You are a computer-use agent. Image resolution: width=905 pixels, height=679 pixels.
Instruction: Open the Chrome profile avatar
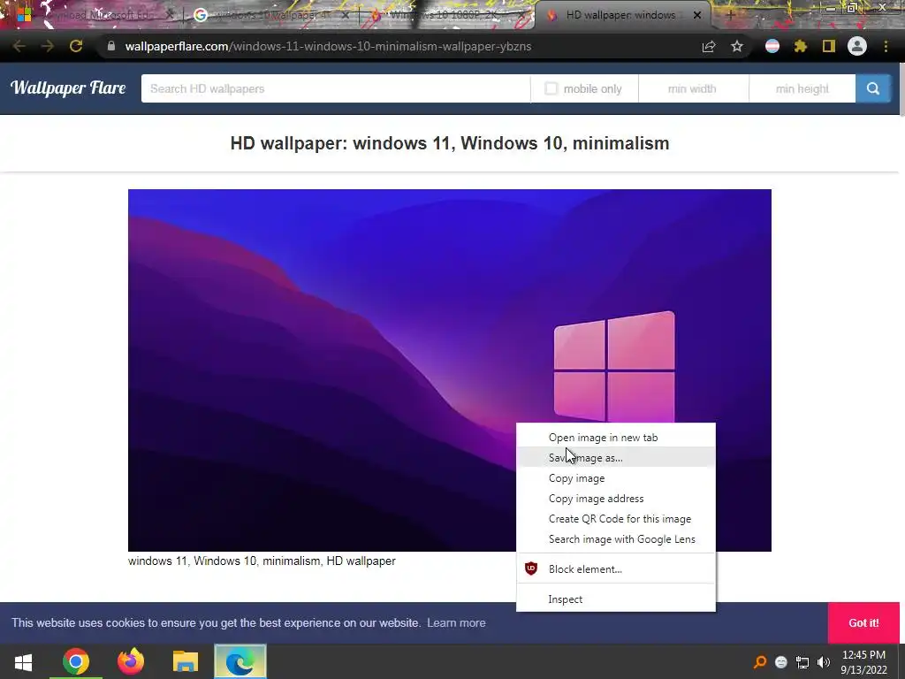(857, 46)
